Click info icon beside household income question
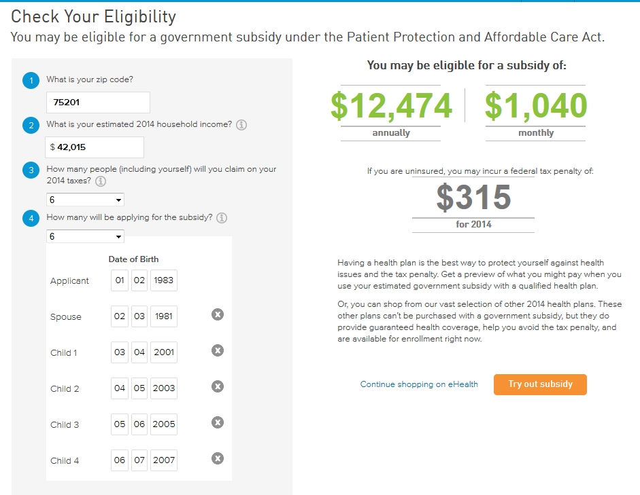The image size is (640, 495). 241,126
